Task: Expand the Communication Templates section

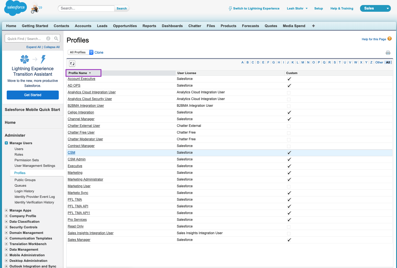Action: pyautogui.click(x=6, y=238)
